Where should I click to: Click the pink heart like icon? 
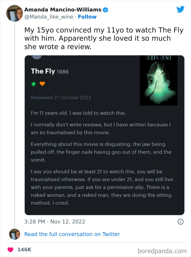tap(10, 250)
